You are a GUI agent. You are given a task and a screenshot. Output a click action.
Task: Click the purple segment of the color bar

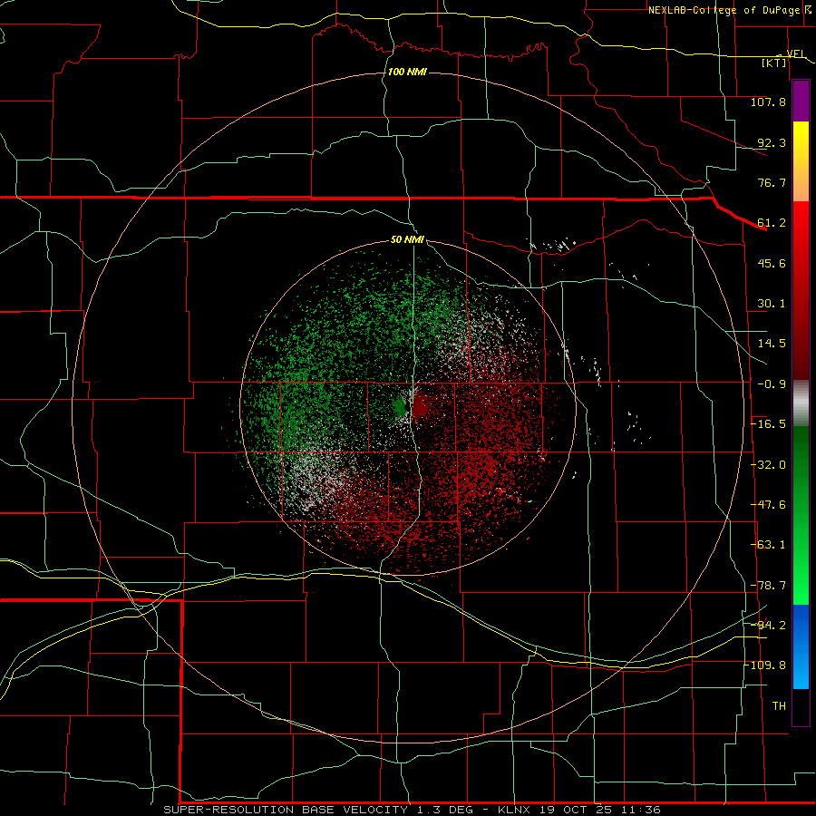point(801,102)
